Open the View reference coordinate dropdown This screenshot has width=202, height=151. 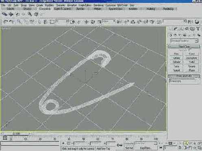(109, 22)
